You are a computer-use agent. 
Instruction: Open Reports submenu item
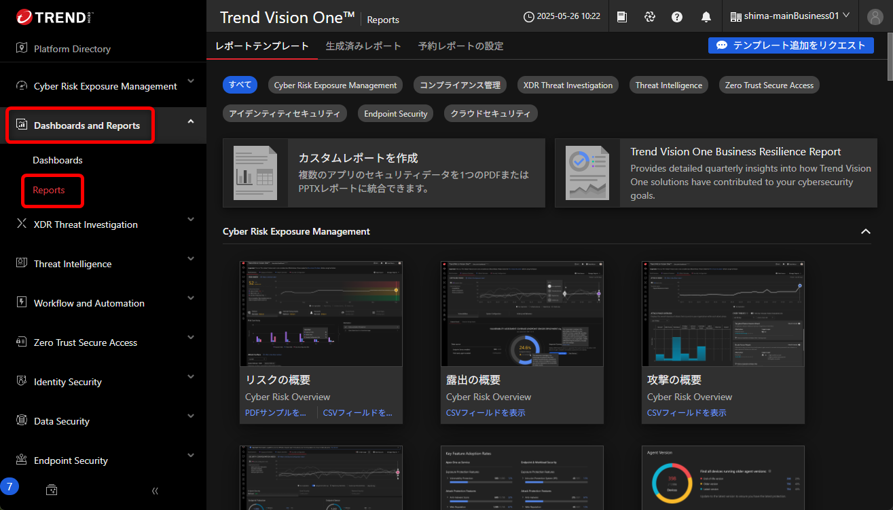[x=49, y=190]
